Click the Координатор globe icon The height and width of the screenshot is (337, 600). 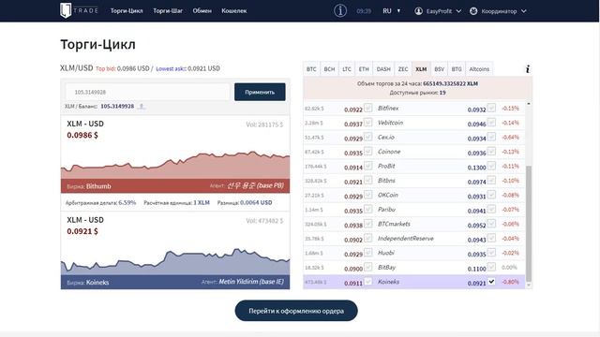pyautogui.click(x=473, y=11)
